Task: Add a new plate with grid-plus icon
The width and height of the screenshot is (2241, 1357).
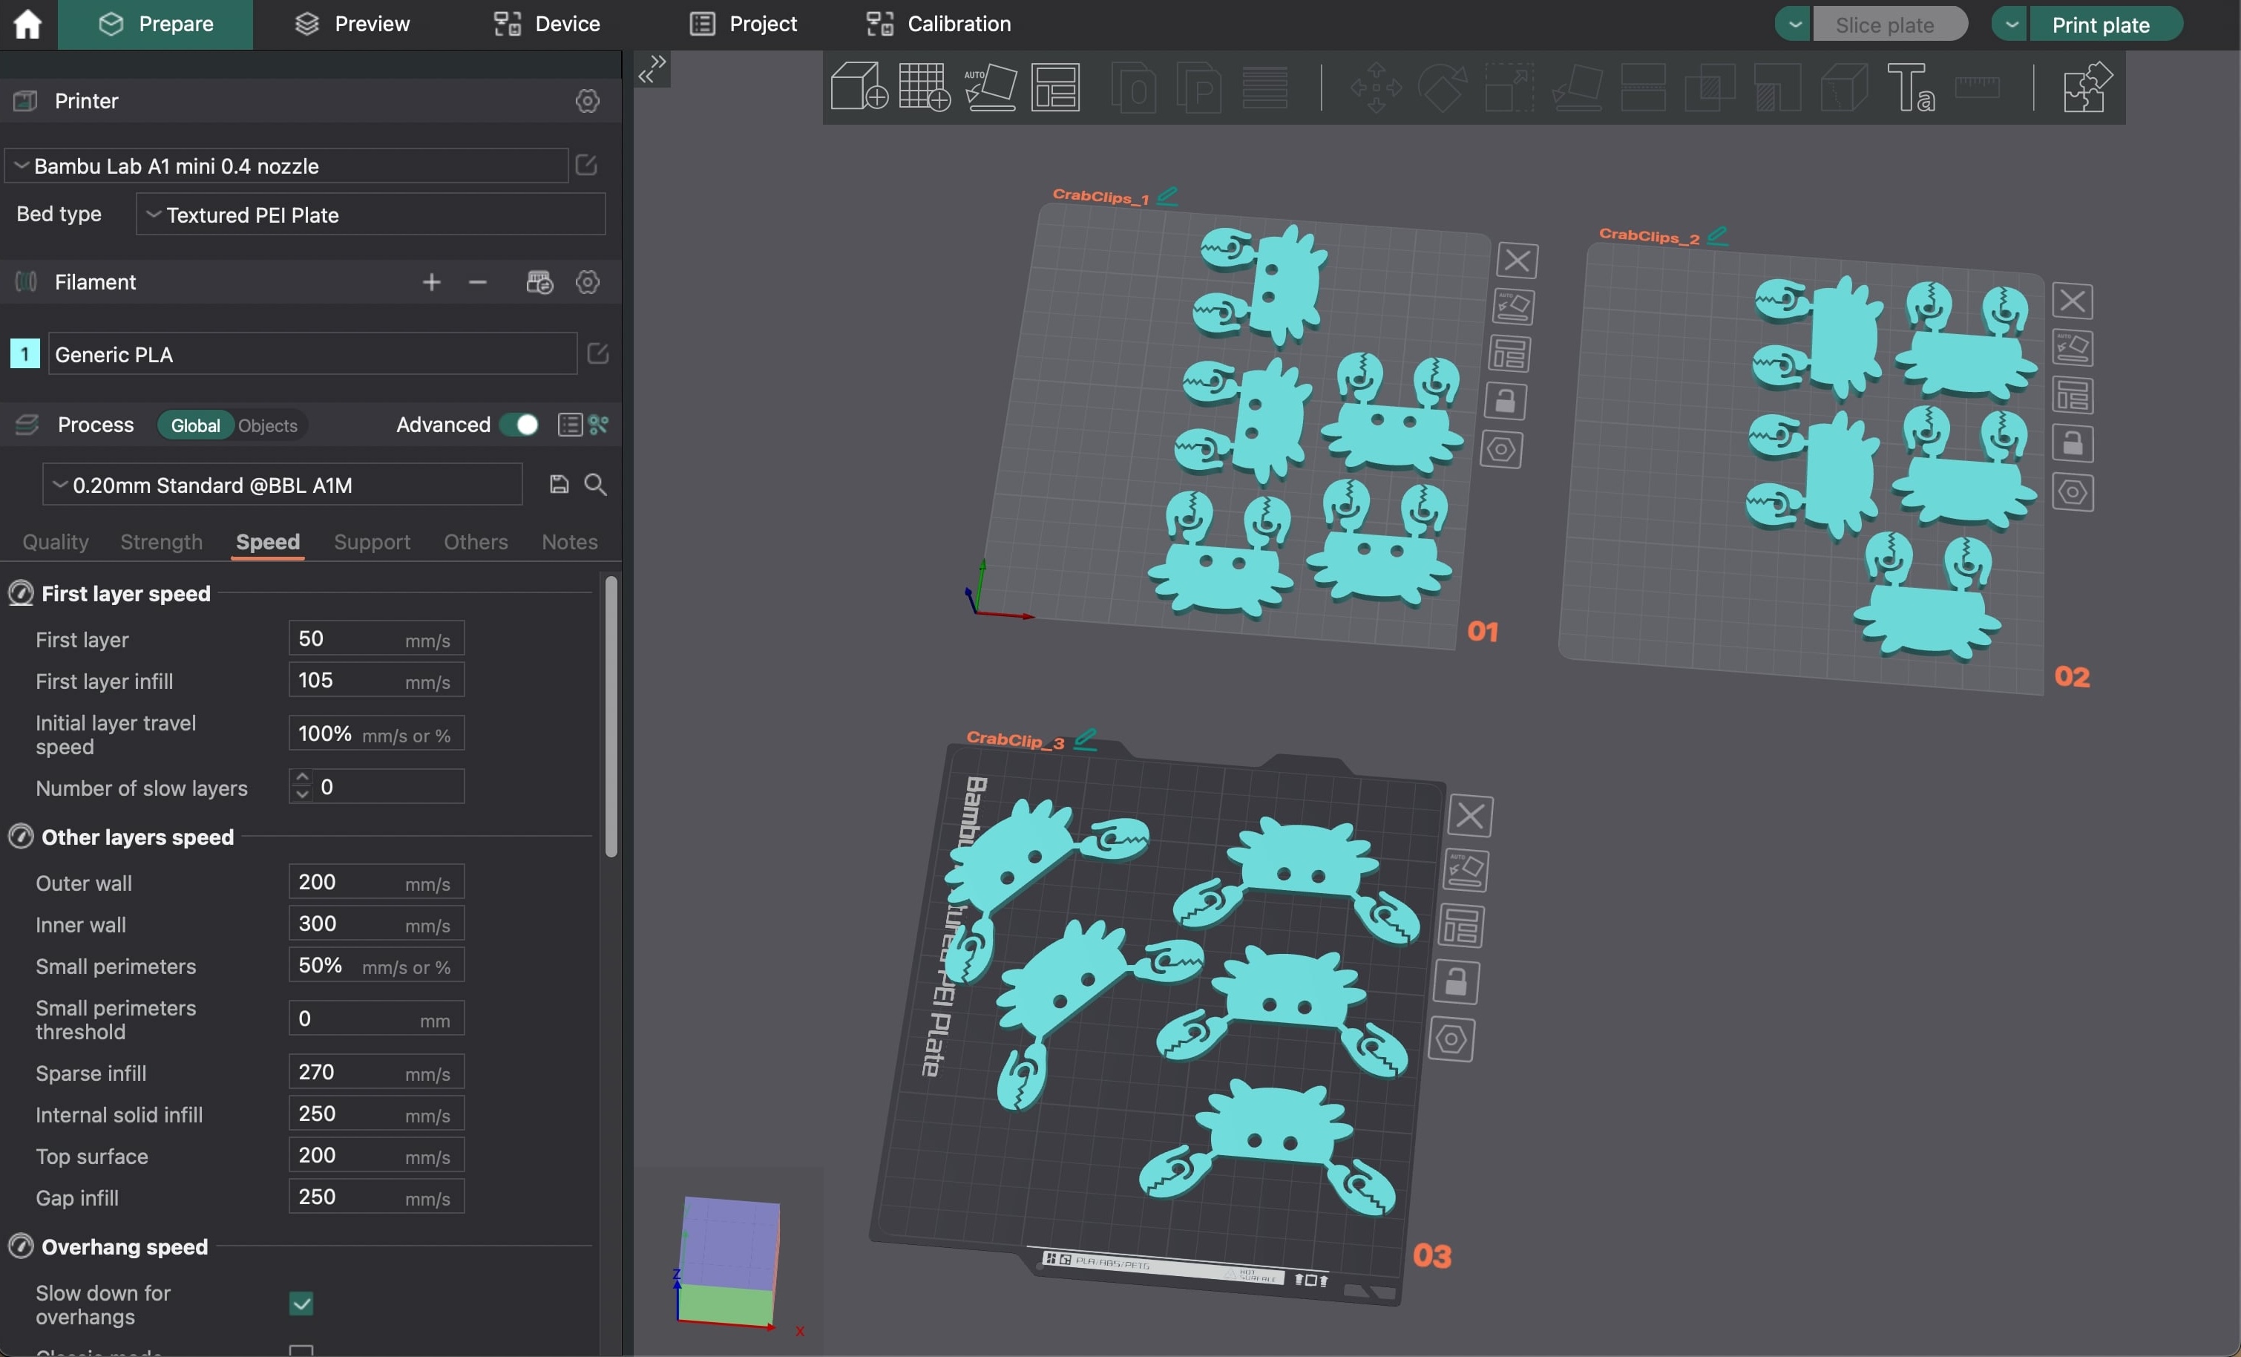Action: (x=924, y=88)
